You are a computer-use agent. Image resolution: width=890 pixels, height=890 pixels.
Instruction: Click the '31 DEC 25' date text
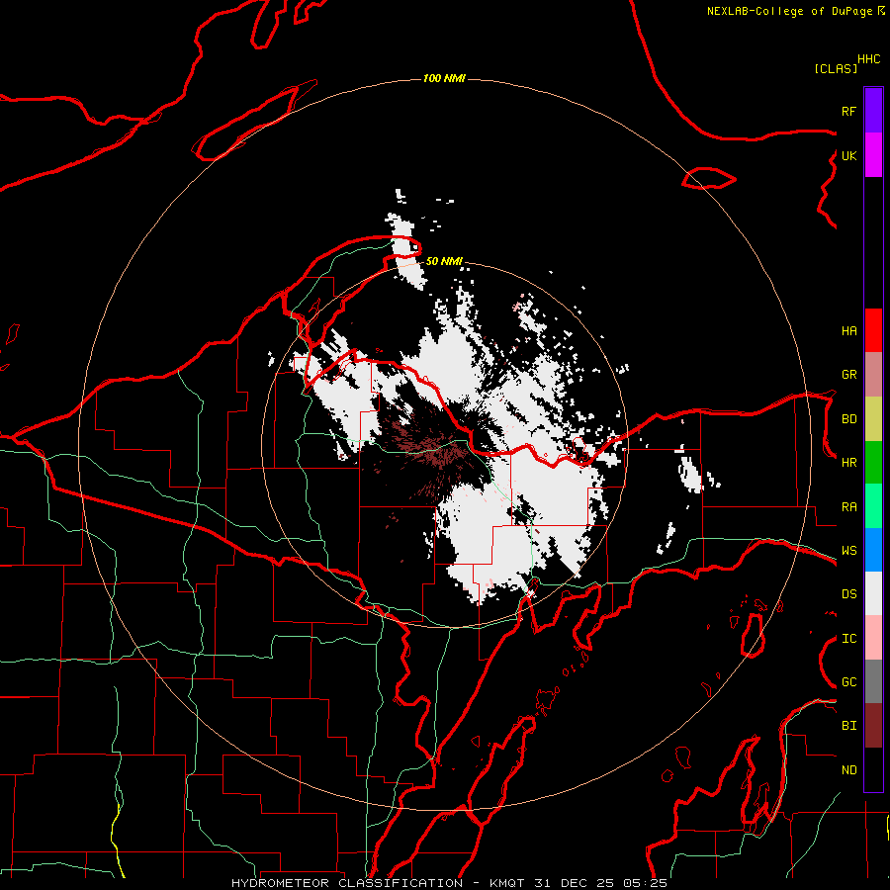coord(574,883)
